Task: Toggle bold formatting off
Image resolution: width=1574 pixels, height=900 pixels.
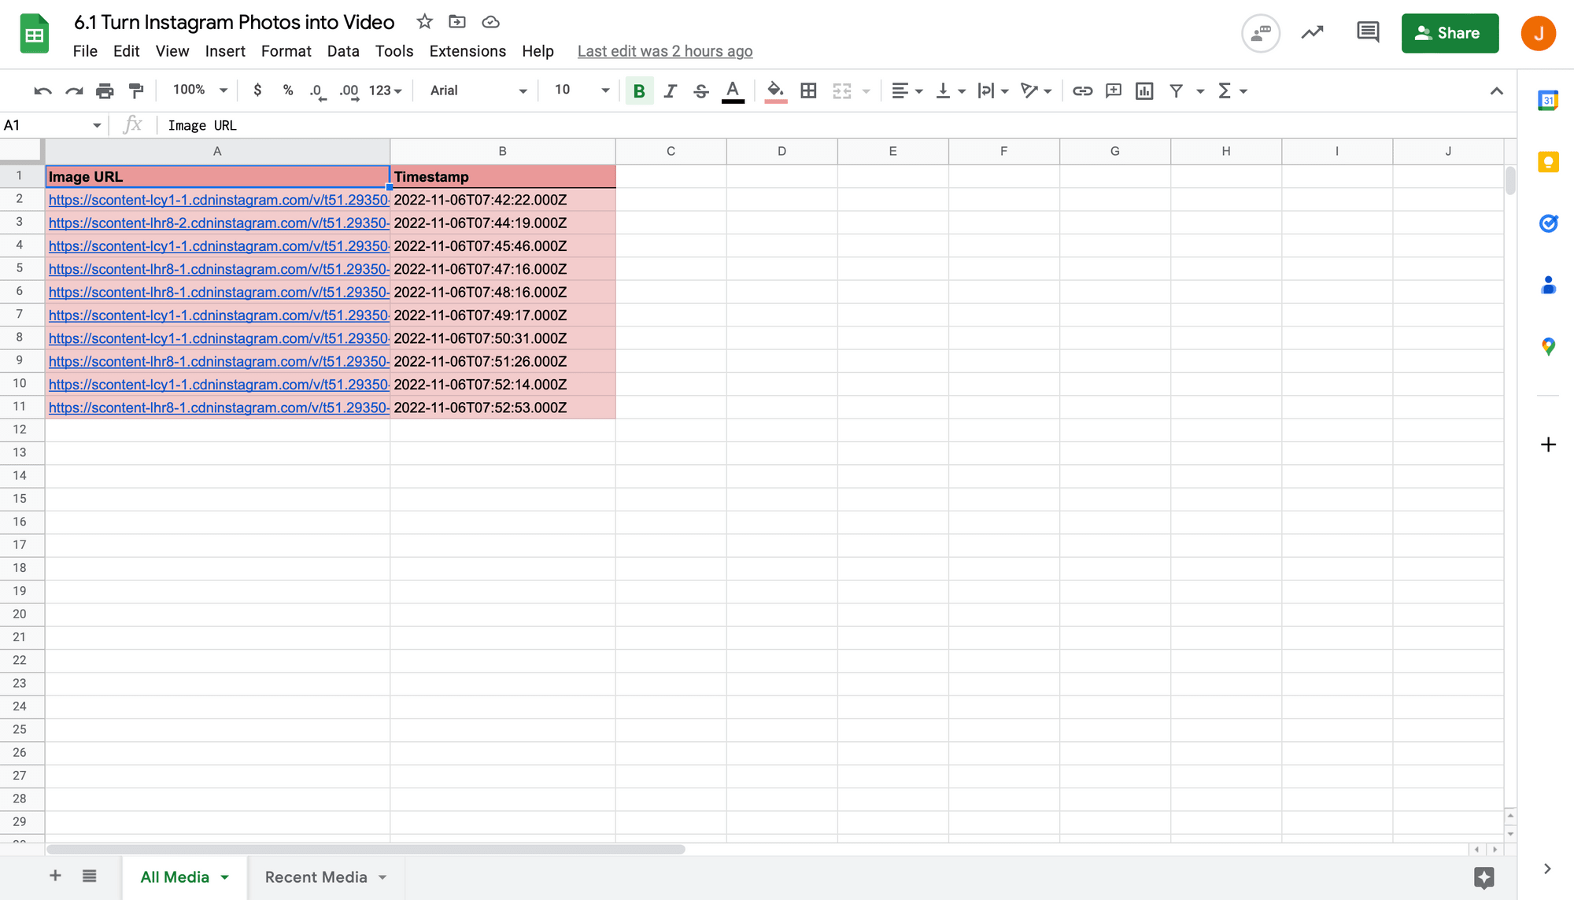Action: (638, 90)
